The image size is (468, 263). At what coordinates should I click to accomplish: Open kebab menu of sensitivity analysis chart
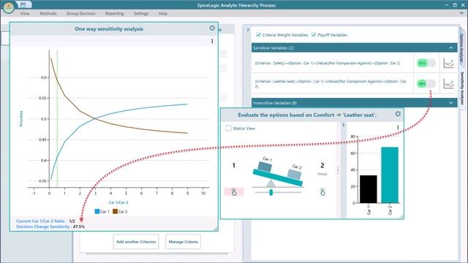point(212,41)
